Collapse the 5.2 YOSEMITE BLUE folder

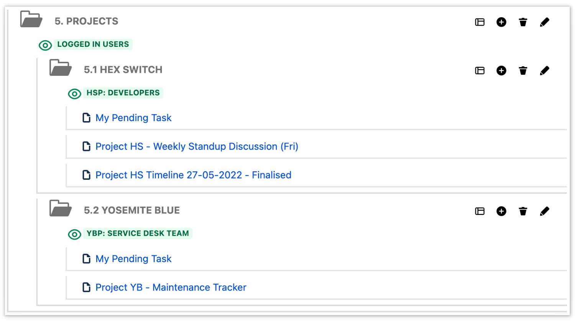click(60, 208)
